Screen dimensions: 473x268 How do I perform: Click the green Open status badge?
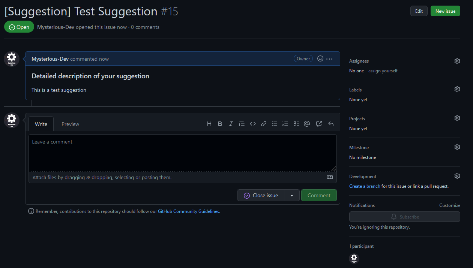pyautogui.click(x=19, y=27)
